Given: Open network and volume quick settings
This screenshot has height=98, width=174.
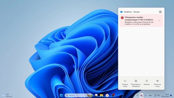Looking at the screenshot, I should tap(157, 96).
